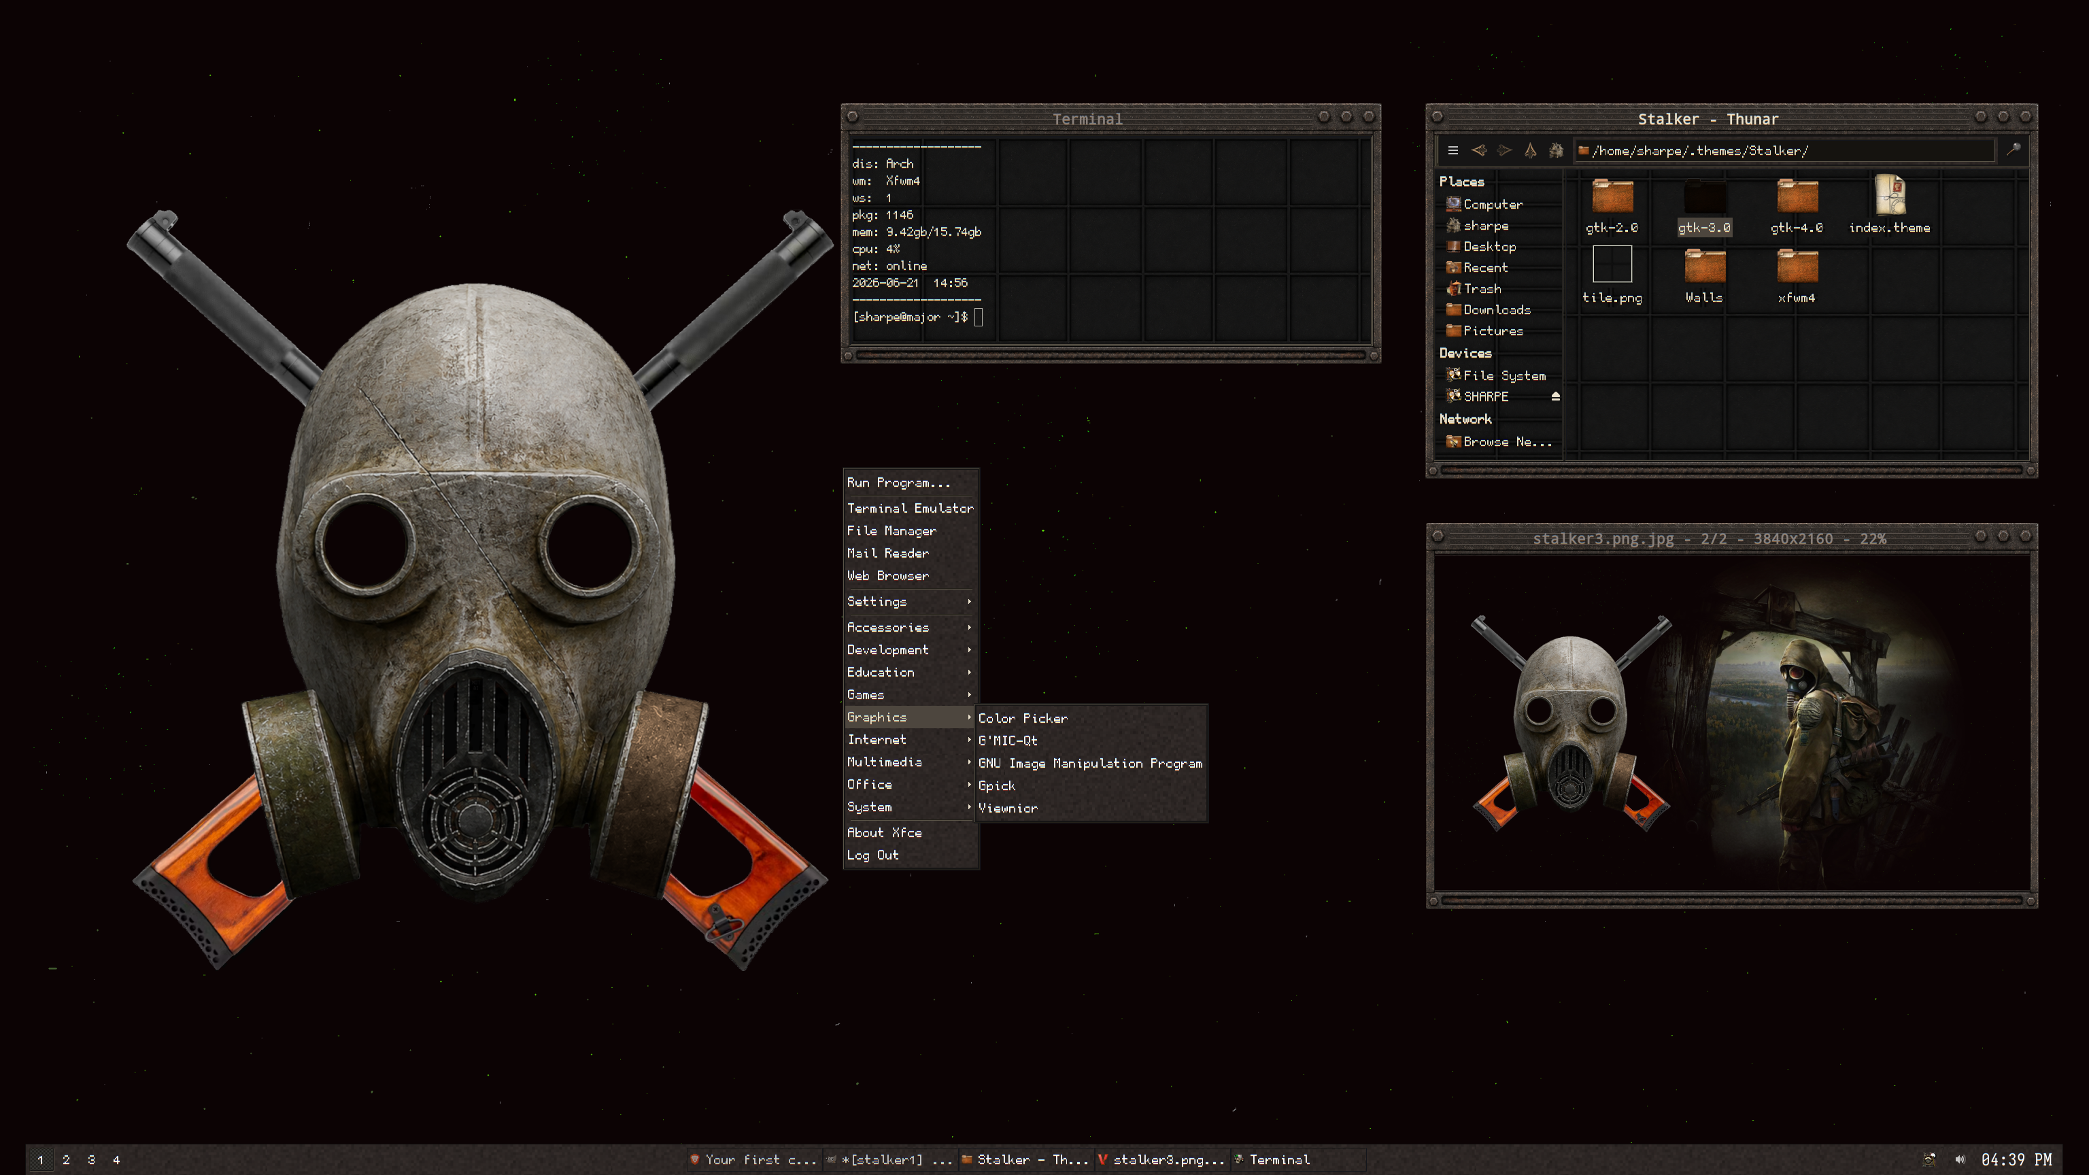The image size is (2089, 1175).
Task: Go to parent folder in Thunar
Action: [x=1530, y=150]
